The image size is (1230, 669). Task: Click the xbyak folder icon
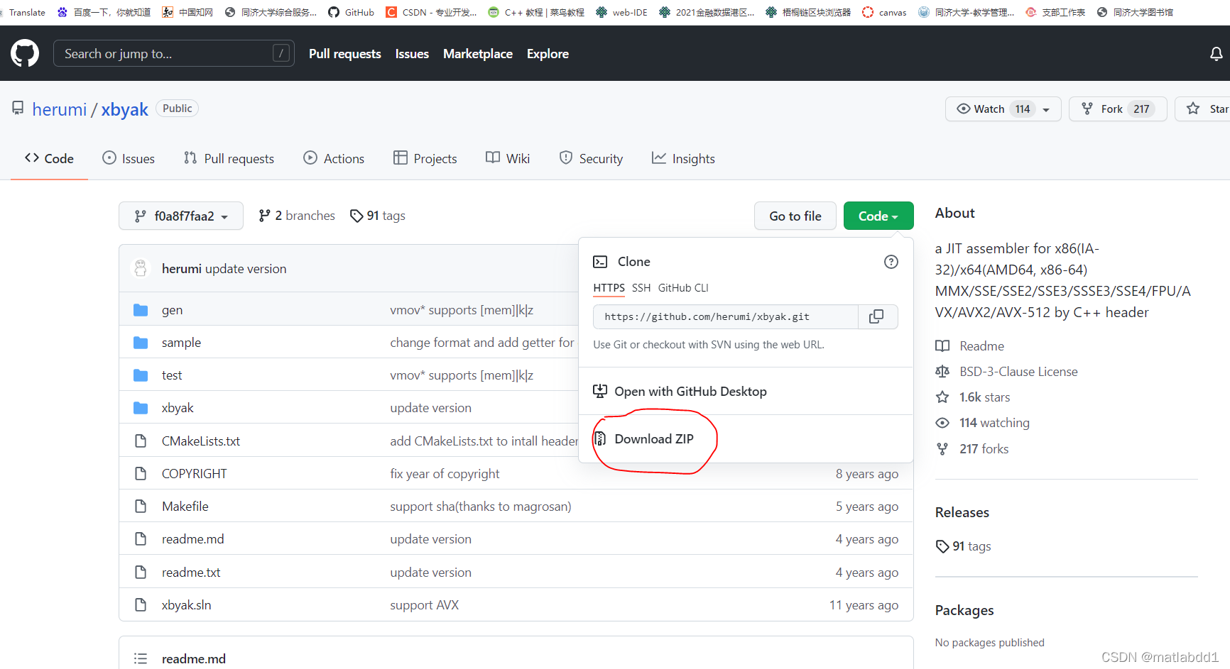(x=141, y=408)
